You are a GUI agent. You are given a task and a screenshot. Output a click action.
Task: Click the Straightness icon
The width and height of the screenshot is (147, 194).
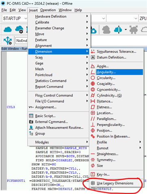(x=93, y=154)
